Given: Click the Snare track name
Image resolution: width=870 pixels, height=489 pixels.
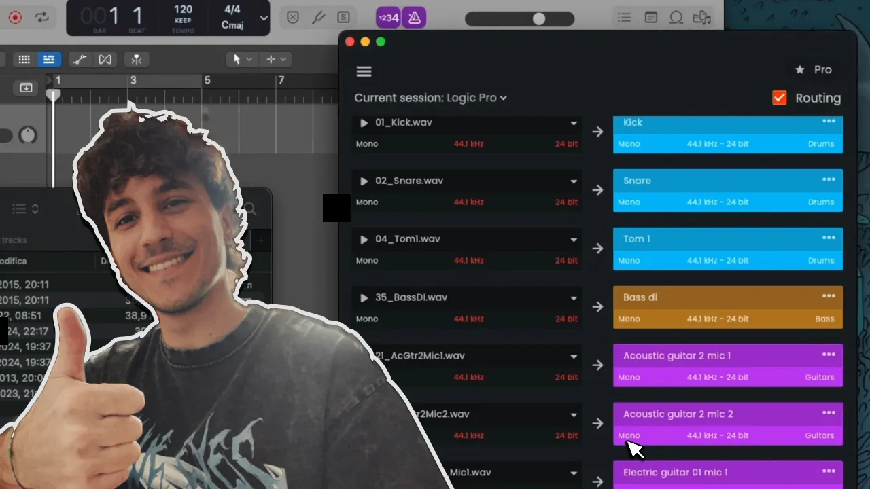Looking at the screenshot, I should click(x=637, y=181).
